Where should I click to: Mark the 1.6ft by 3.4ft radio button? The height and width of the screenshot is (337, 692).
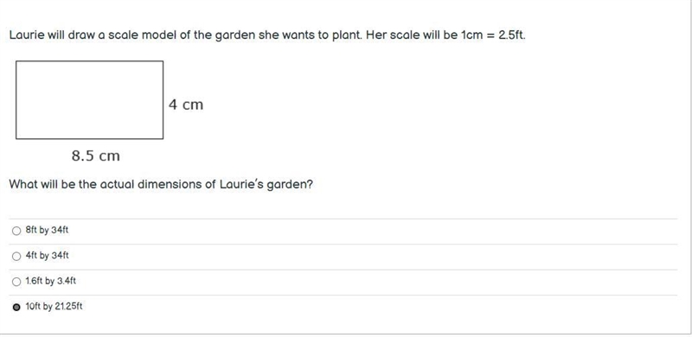(16, 282)
